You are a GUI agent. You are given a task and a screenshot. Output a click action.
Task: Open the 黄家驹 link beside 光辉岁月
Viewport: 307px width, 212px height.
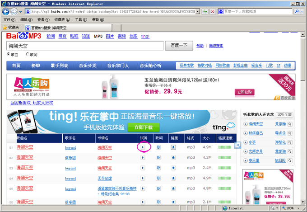click(x=280, y=151)
